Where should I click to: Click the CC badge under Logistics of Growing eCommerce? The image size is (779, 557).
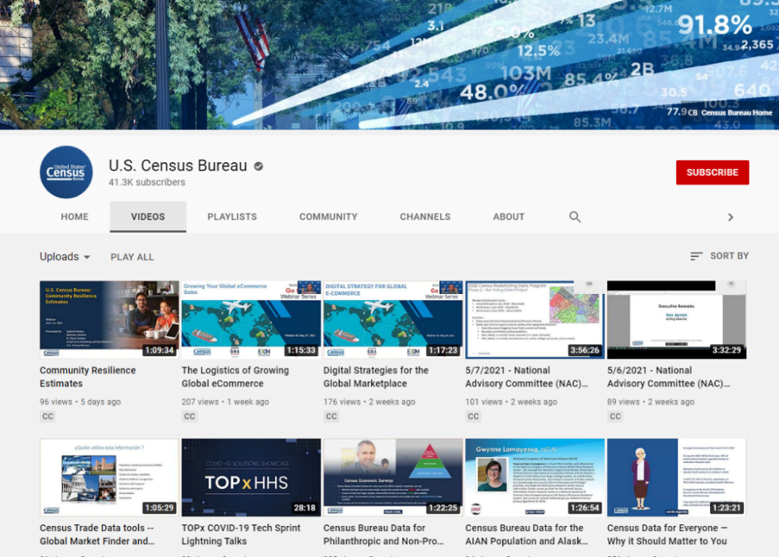(189, 416)
